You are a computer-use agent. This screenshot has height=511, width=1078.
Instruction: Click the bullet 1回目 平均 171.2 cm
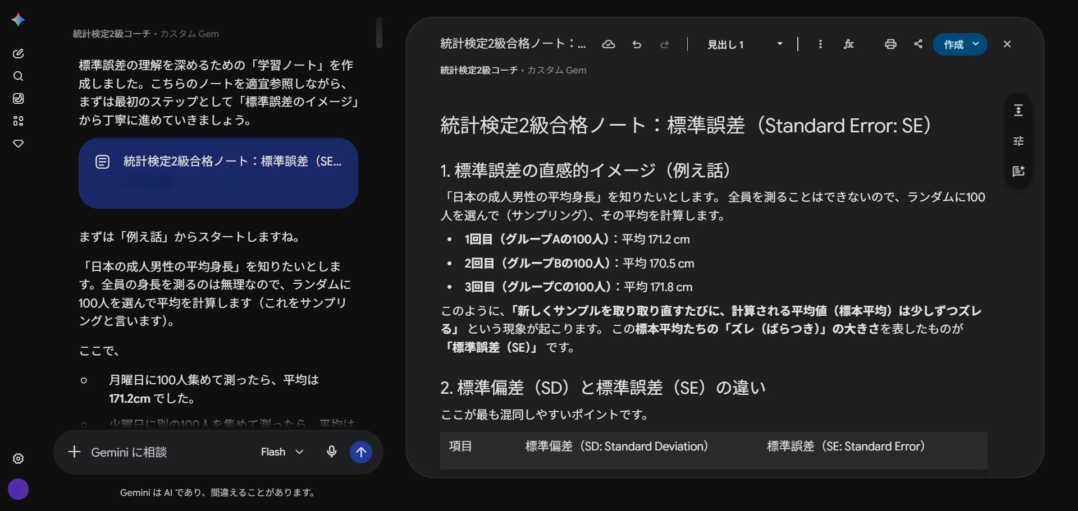coord(577,240)
